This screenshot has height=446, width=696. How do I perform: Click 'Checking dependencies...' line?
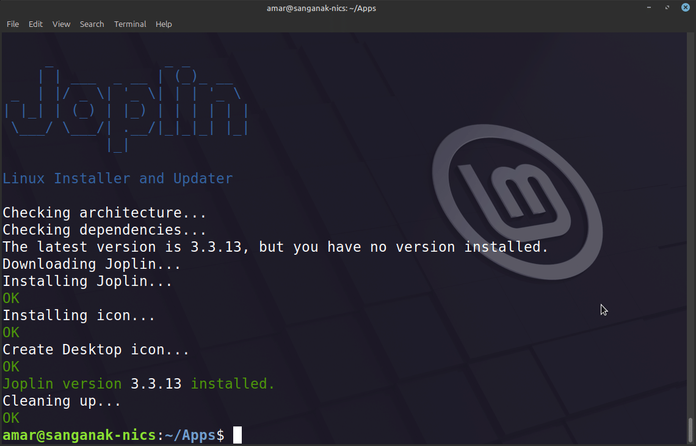(x=105, y=230)
